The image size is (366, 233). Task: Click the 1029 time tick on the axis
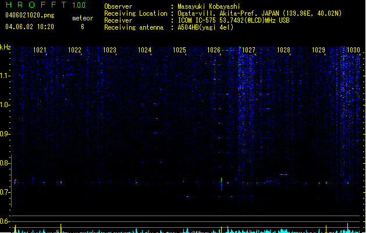(x=318, y=50)
